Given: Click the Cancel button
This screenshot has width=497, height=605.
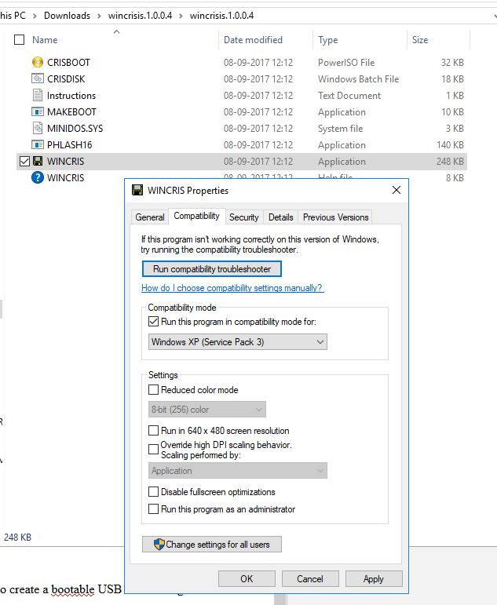Looking at the screenshot, I should [310, 579].
